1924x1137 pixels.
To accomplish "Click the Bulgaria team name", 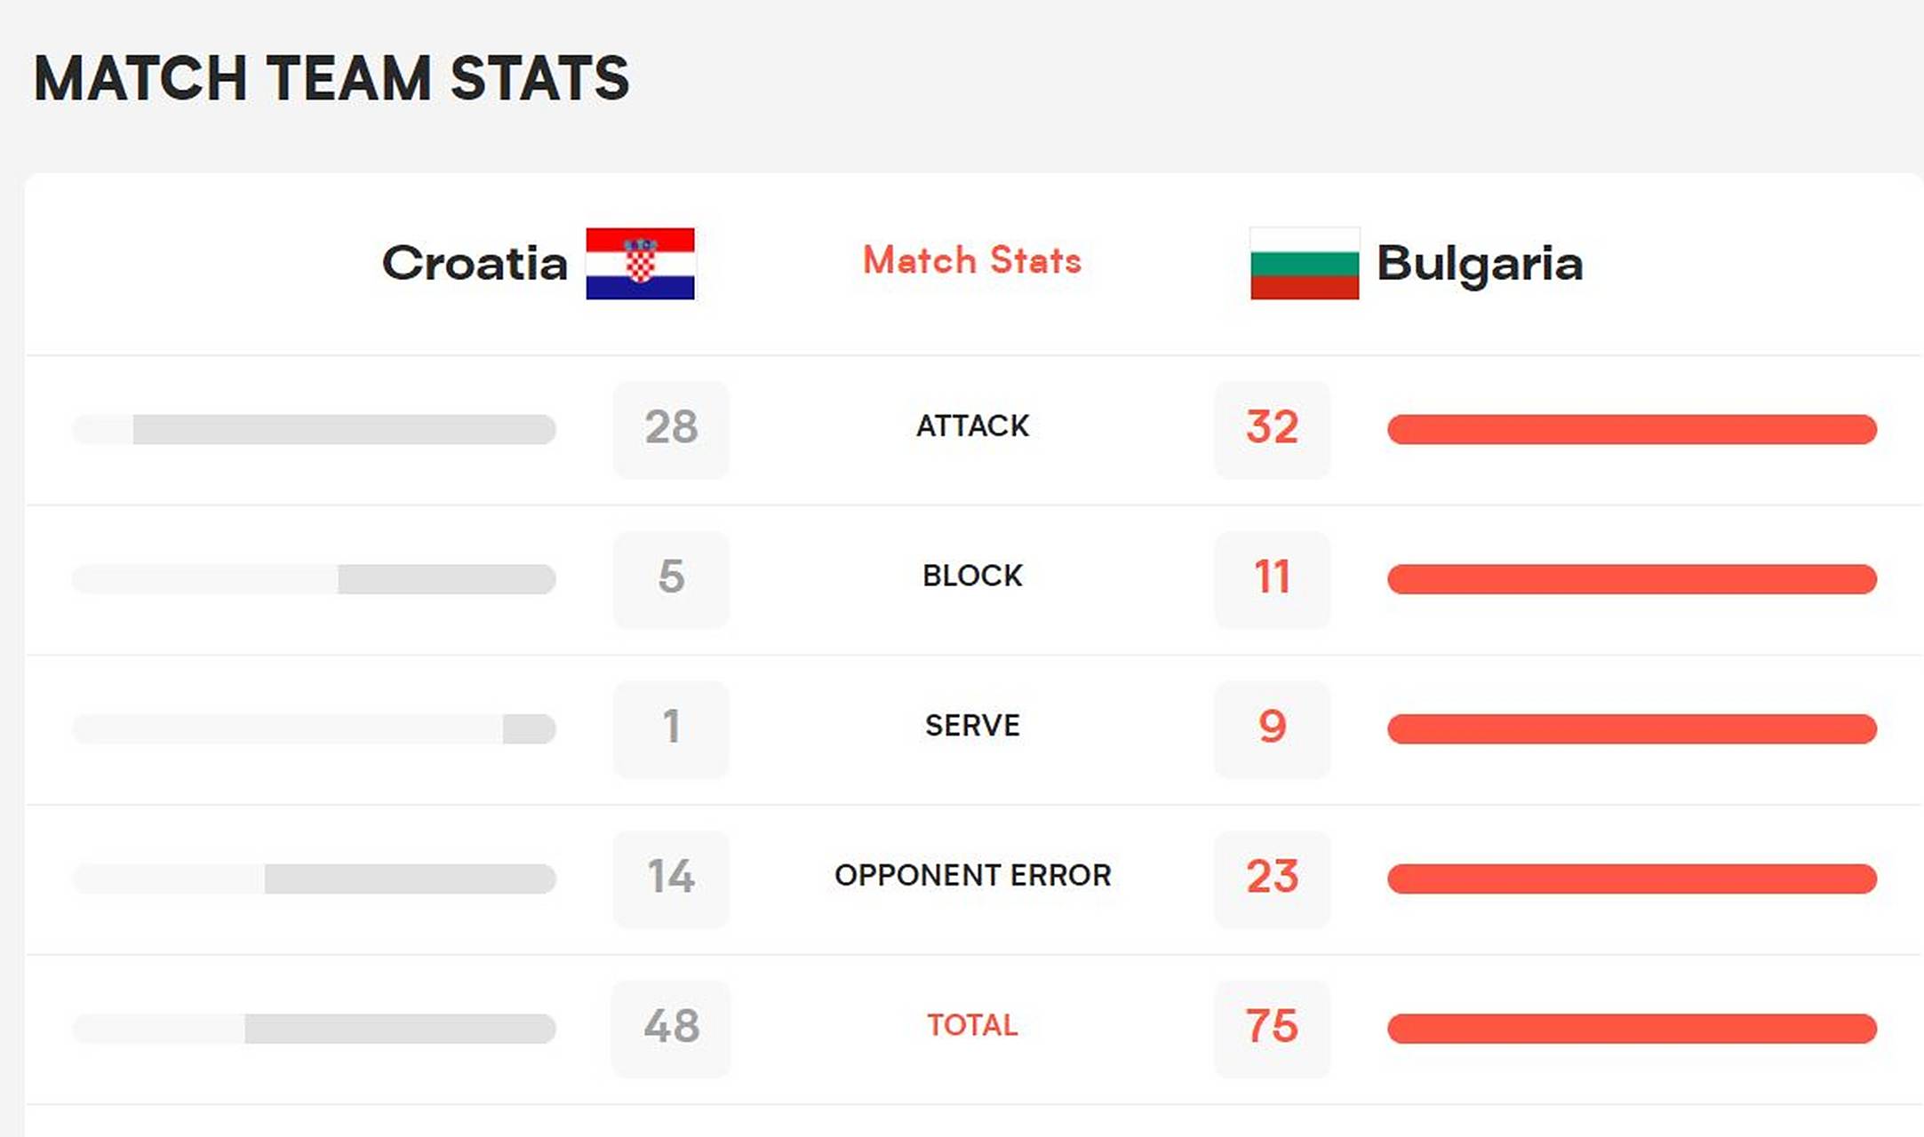I will point(1480,264).
